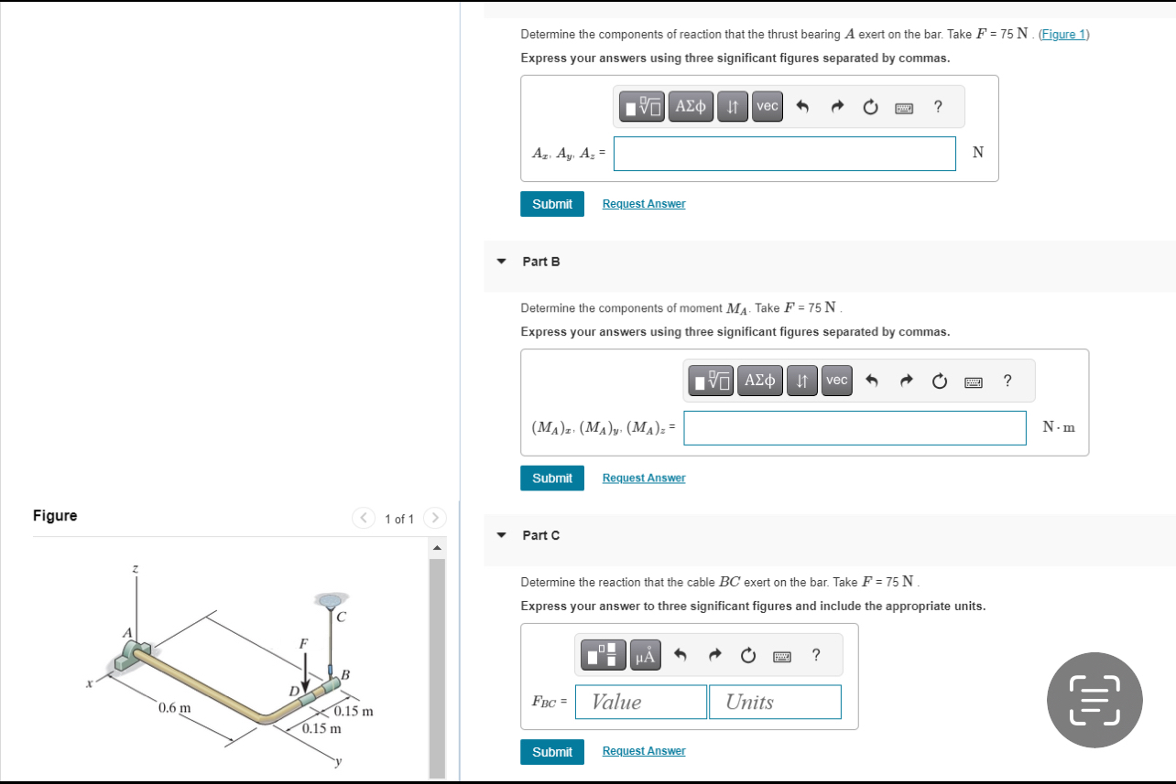Click the μÅ units icon in Part C
This screenshot has width=1176, height=784.
[646, 654]
